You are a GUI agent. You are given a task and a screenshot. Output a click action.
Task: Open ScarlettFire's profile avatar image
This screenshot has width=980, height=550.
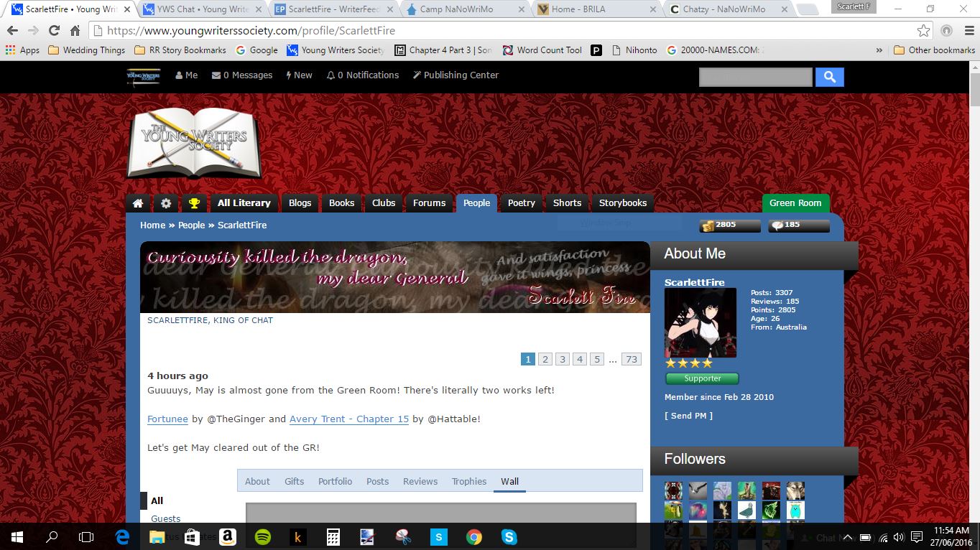(701, 323)
